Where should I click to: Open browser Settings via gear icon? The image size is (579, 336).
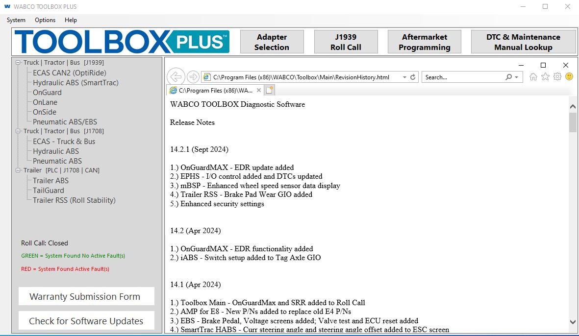(x=557, y=77)
